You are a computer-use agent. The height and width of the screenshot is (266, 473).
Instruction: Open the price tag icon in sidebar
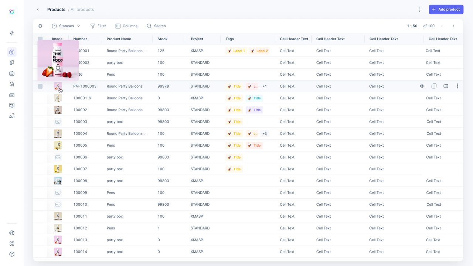(11, 62)
